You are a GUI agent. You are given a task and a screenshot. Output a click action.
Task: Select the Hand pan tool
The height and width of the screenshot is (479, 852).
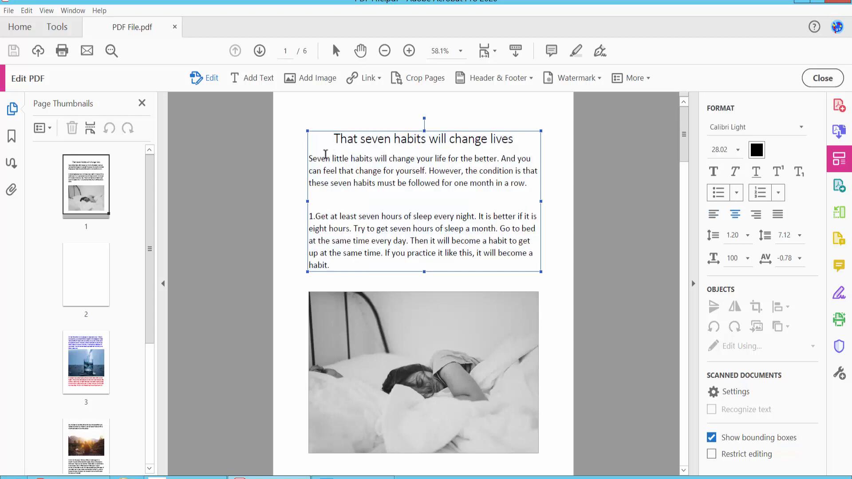click(360, 51)
